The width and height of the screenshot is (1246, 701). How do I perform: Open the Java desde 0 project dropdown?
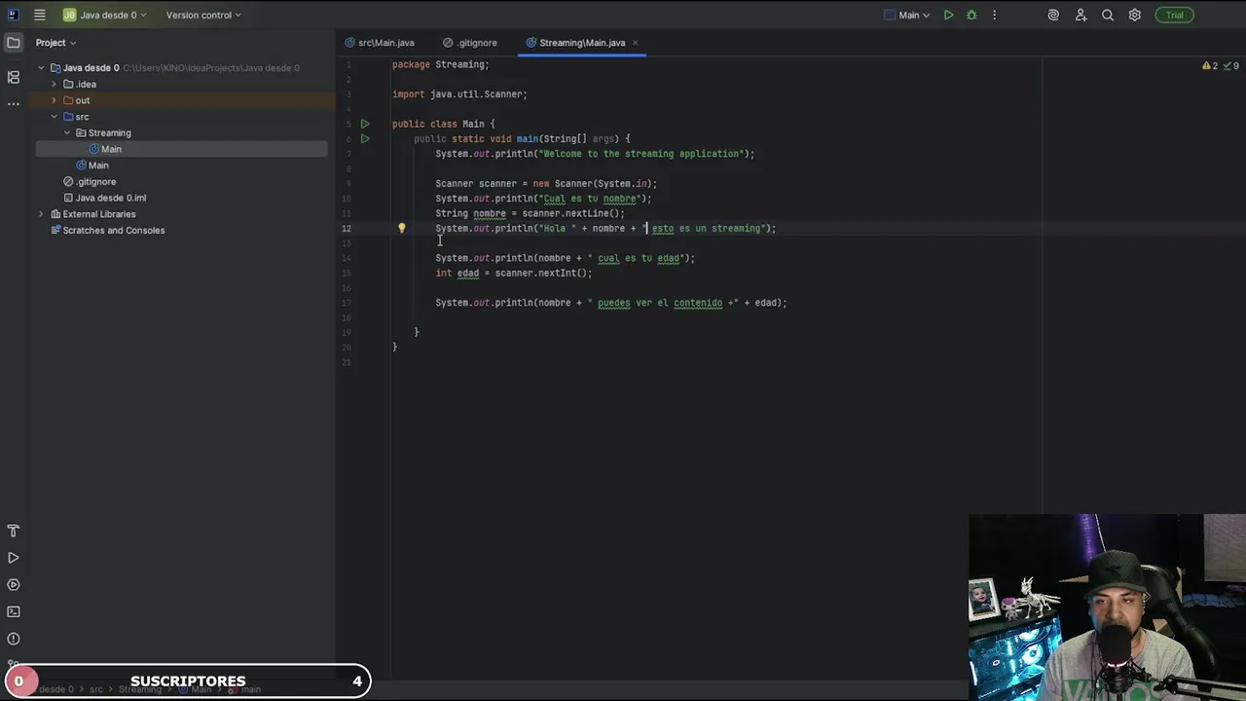(104, 15)
